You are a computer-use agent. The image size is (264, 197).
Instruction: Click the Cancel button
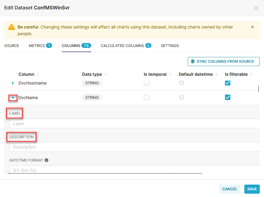tap(230, 189)
